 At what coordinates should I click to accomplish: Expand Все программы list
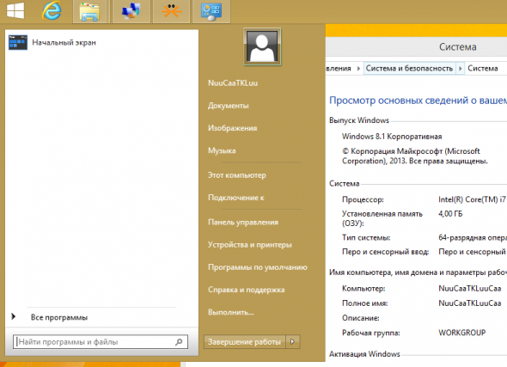click(x=59, y=317)
